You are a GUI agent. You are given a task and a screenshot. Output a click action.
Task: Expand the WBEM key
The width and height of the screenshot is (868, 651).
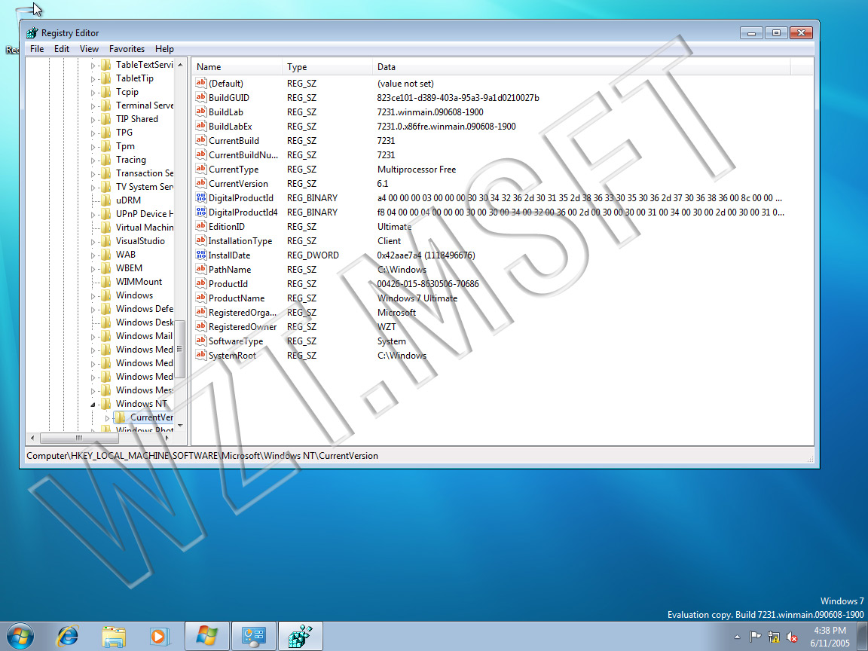(x=93, y=268)
